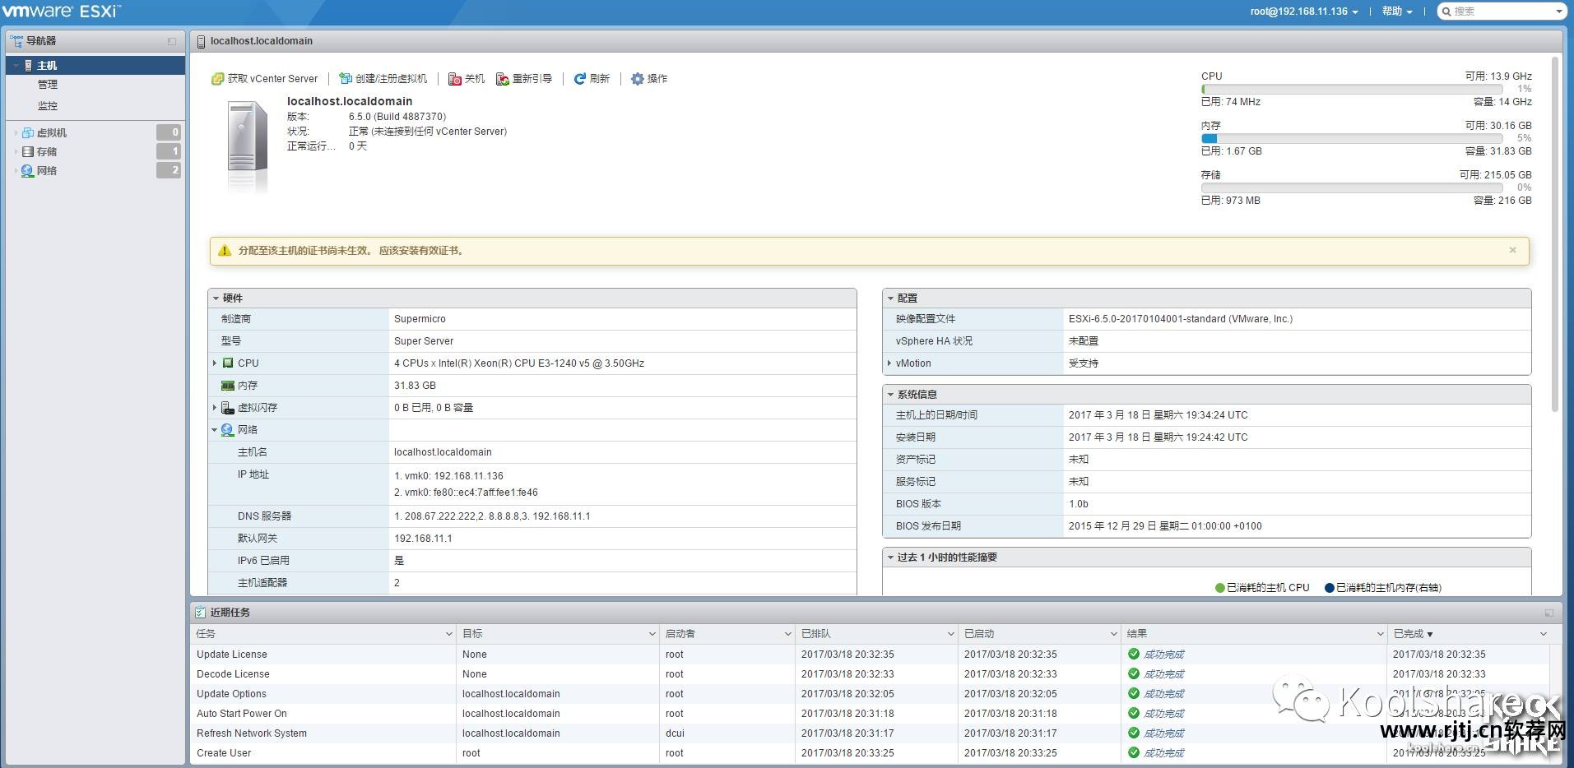The image size is (1574, 768).
Task: Click the virtual machines (虚拟机) icon
Action: click(x=28, y=132)
